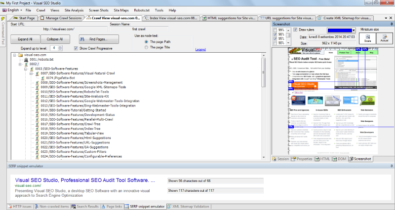Uncheck the 95% ruler checkbox
Image resolution: width=395 pixels, height=210 pixels.
click(x=275, y=38)
